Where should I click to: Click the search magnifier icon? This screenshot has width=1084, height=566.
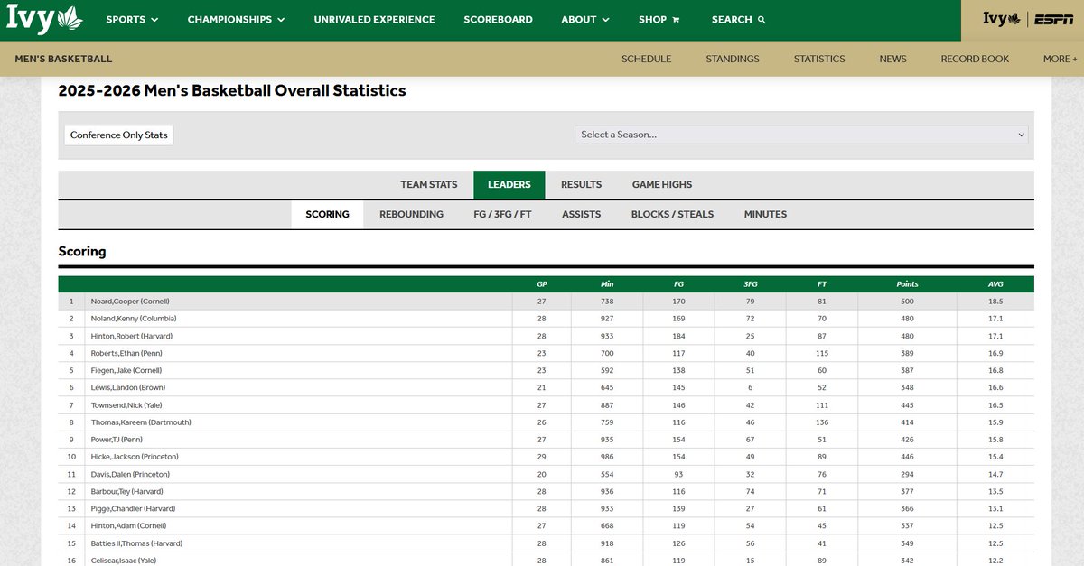coord(762,20)
